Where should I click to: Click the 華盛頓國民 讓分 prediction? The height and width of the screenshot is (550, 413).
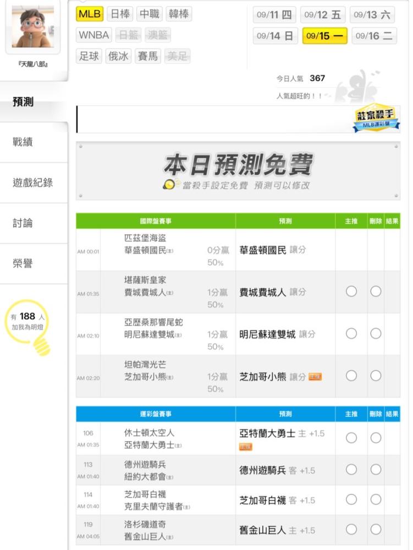click(273, 250)
